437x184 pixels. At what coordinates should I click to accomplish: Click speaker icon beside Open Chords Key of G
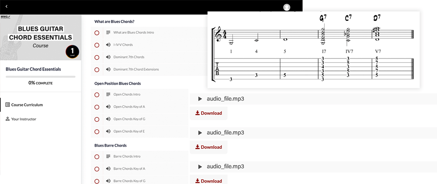(x=108, y=119)
